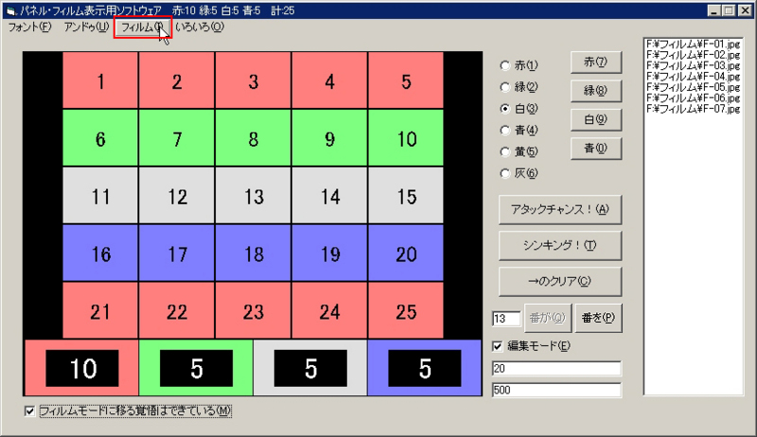
Task: Click red panel number 1
Action: tap(100, 80)
